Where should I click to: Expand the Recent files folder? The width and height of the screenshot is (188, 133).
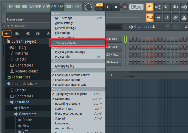pos(21,77)
